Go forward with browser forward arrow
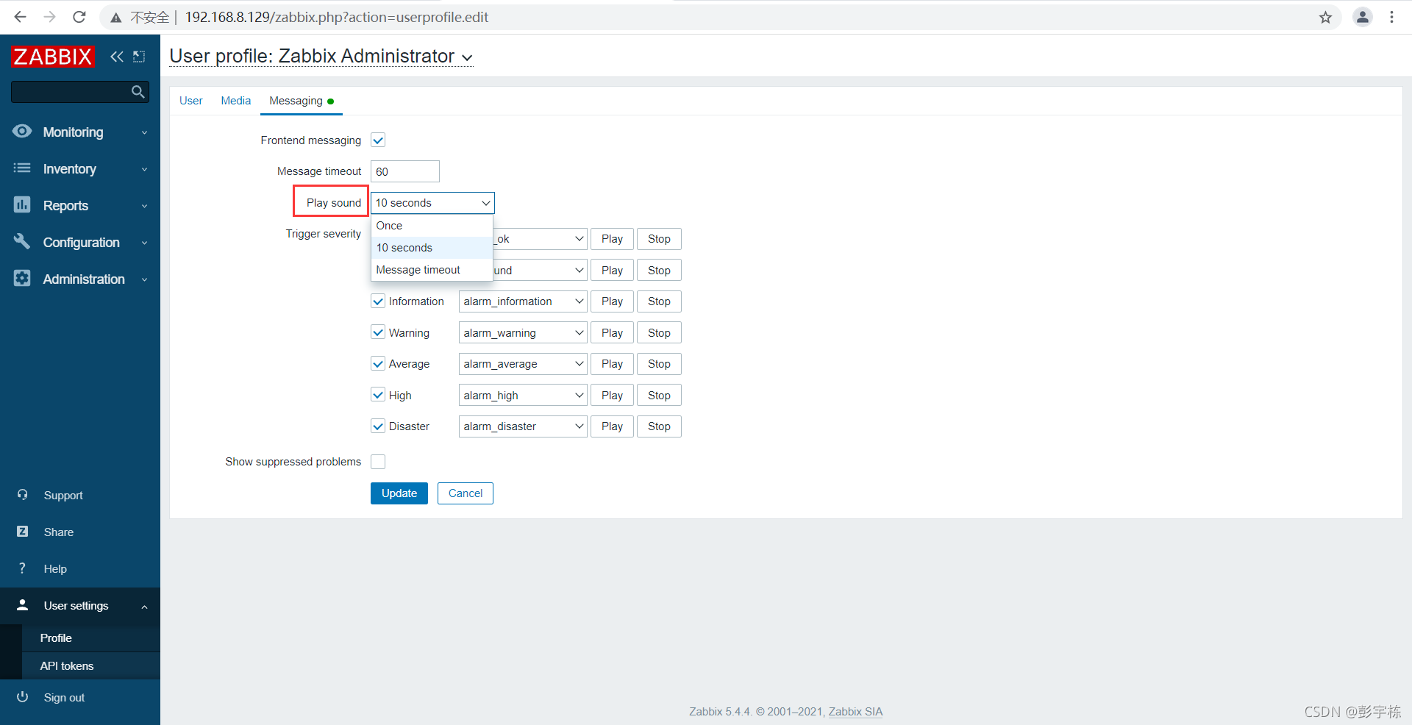 (49, 17)
